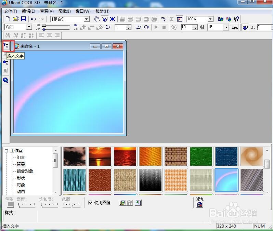The width and height of the screenshot is (273, 231).
Task: Click the add key frame plus icon
Action: (x=83, y=27)
